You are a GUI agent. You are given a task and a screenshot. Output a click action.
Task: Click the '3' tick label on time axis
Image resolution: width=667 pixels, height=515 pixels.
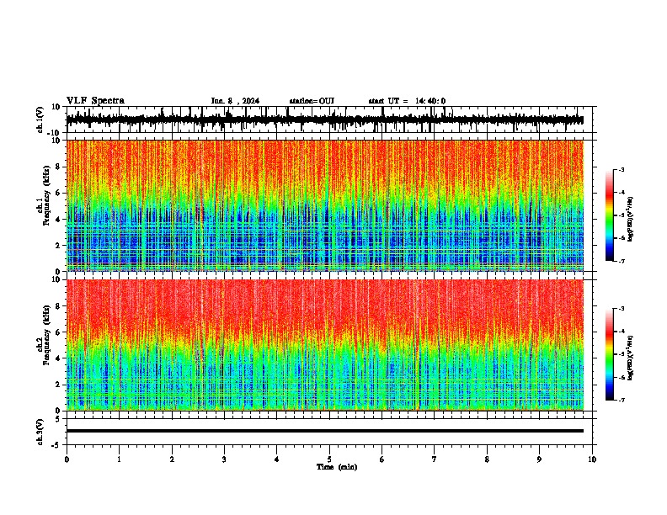(x=224, y=459)
